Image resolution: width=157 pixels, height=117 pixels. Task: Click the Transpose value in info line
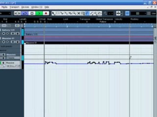[x=87, y=22]
